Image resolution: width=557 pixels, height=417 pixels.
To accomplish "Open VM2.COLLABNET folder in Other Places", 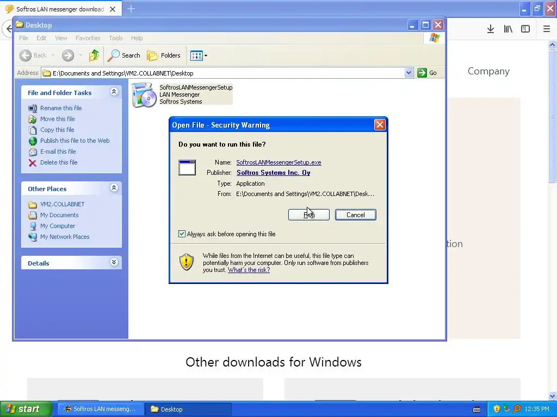I will coord(62,204).
